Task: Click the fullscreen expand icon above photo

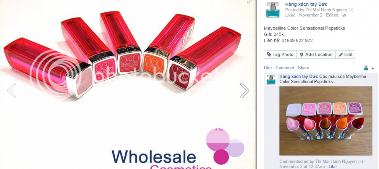Action: (249, 2)
